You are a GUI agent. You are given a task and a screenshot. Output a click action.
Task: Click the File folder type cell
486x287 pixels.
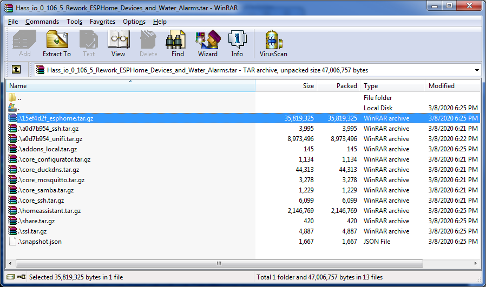(x=378, y=97)
